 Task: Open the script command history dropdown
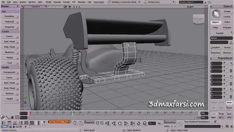pos(70,122)
